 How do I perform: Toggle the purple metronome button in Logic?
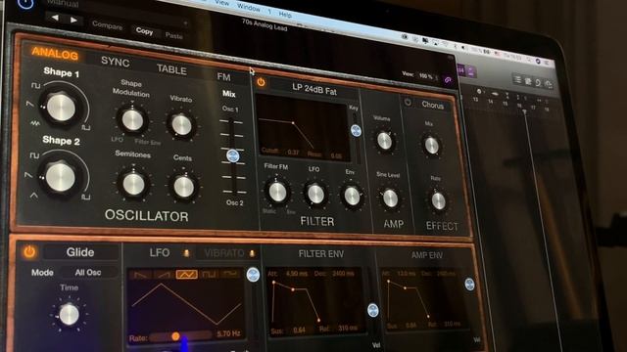470,71
